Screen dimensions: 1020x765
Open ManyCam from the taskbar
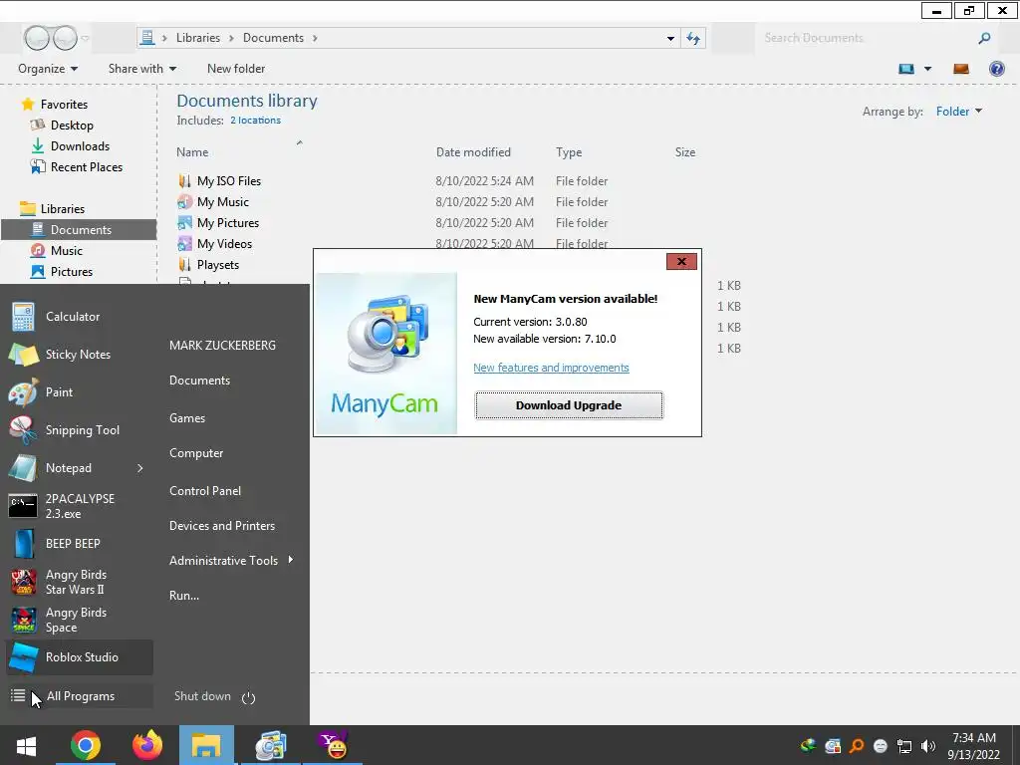coord(271,745)
